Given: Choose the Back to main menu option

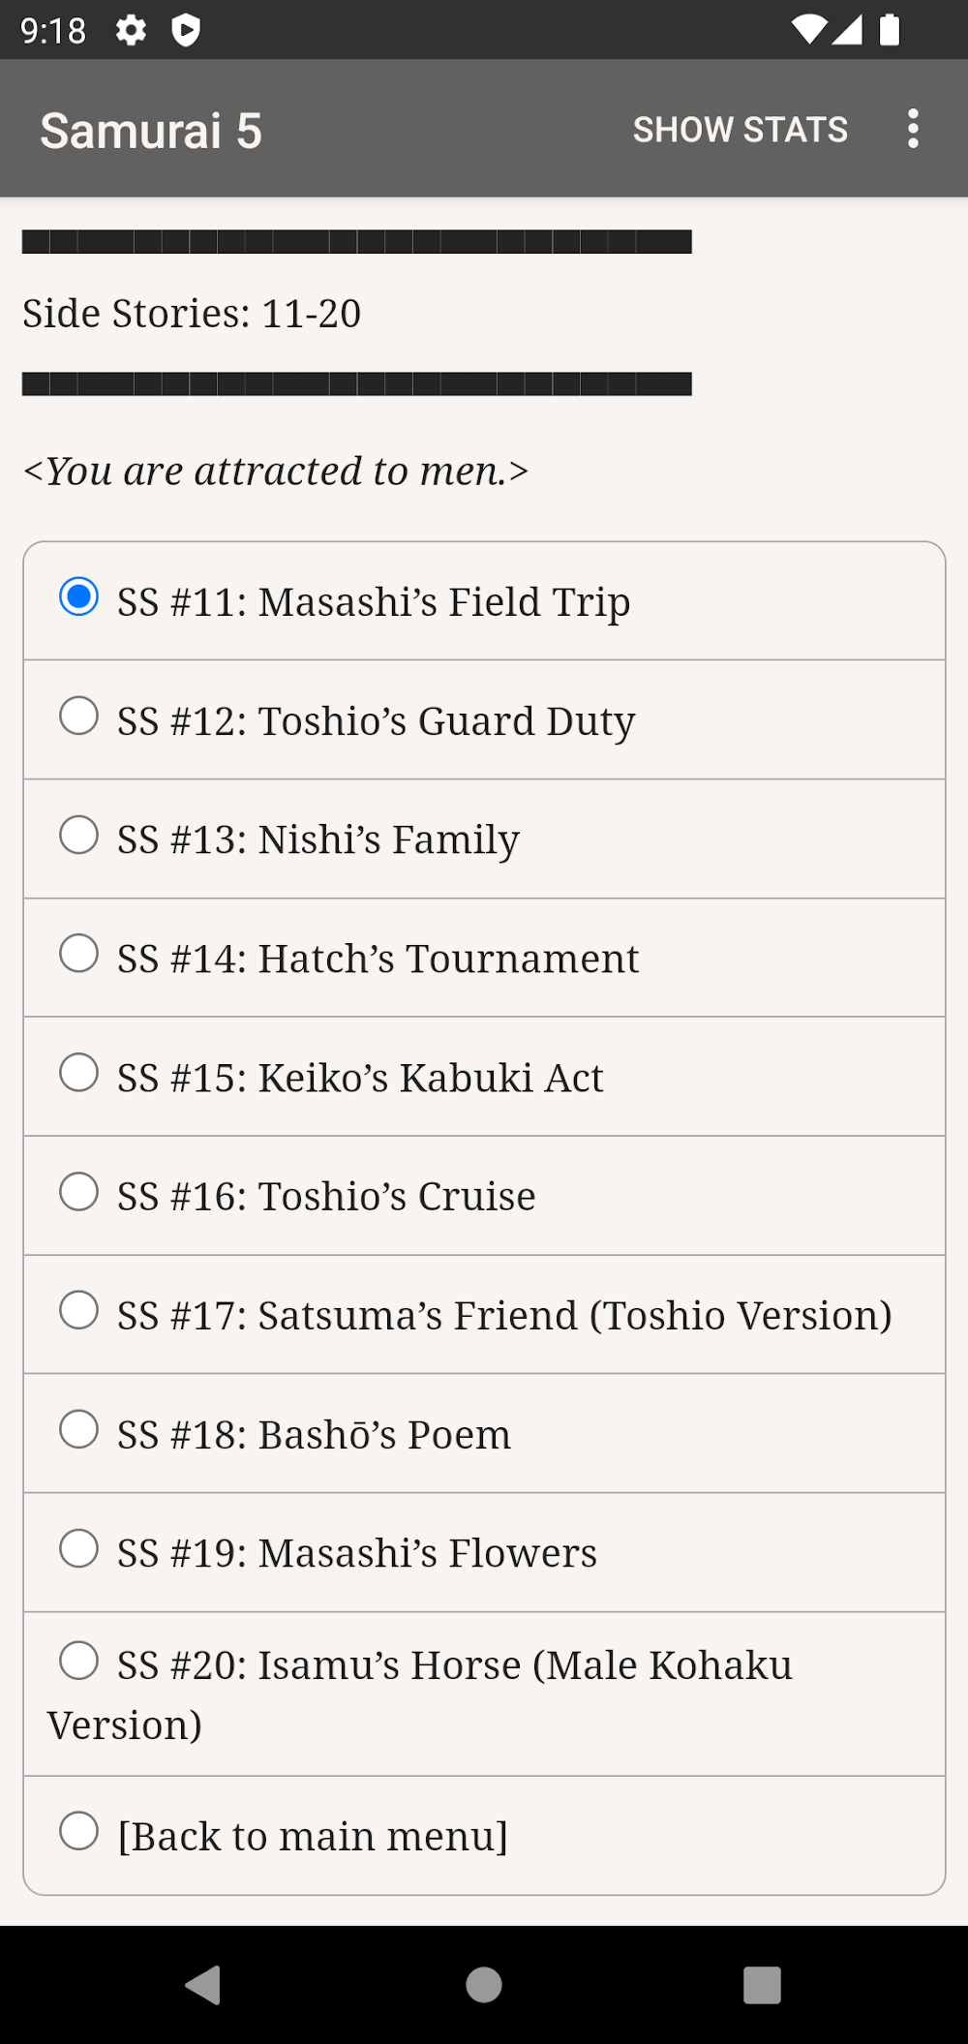Looking at the screenshot, I should pyautogui.click(x=484, y=1835).
